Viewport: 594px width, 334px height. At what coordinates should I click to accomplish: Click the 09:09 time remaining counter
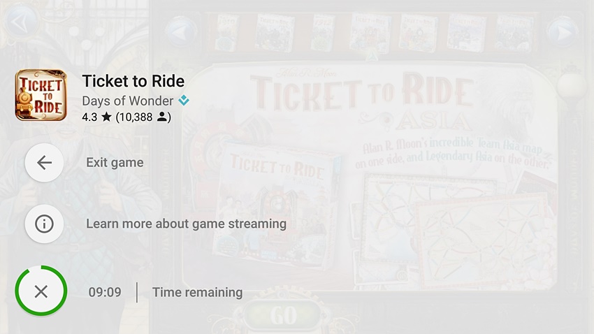tap(105, 292)
